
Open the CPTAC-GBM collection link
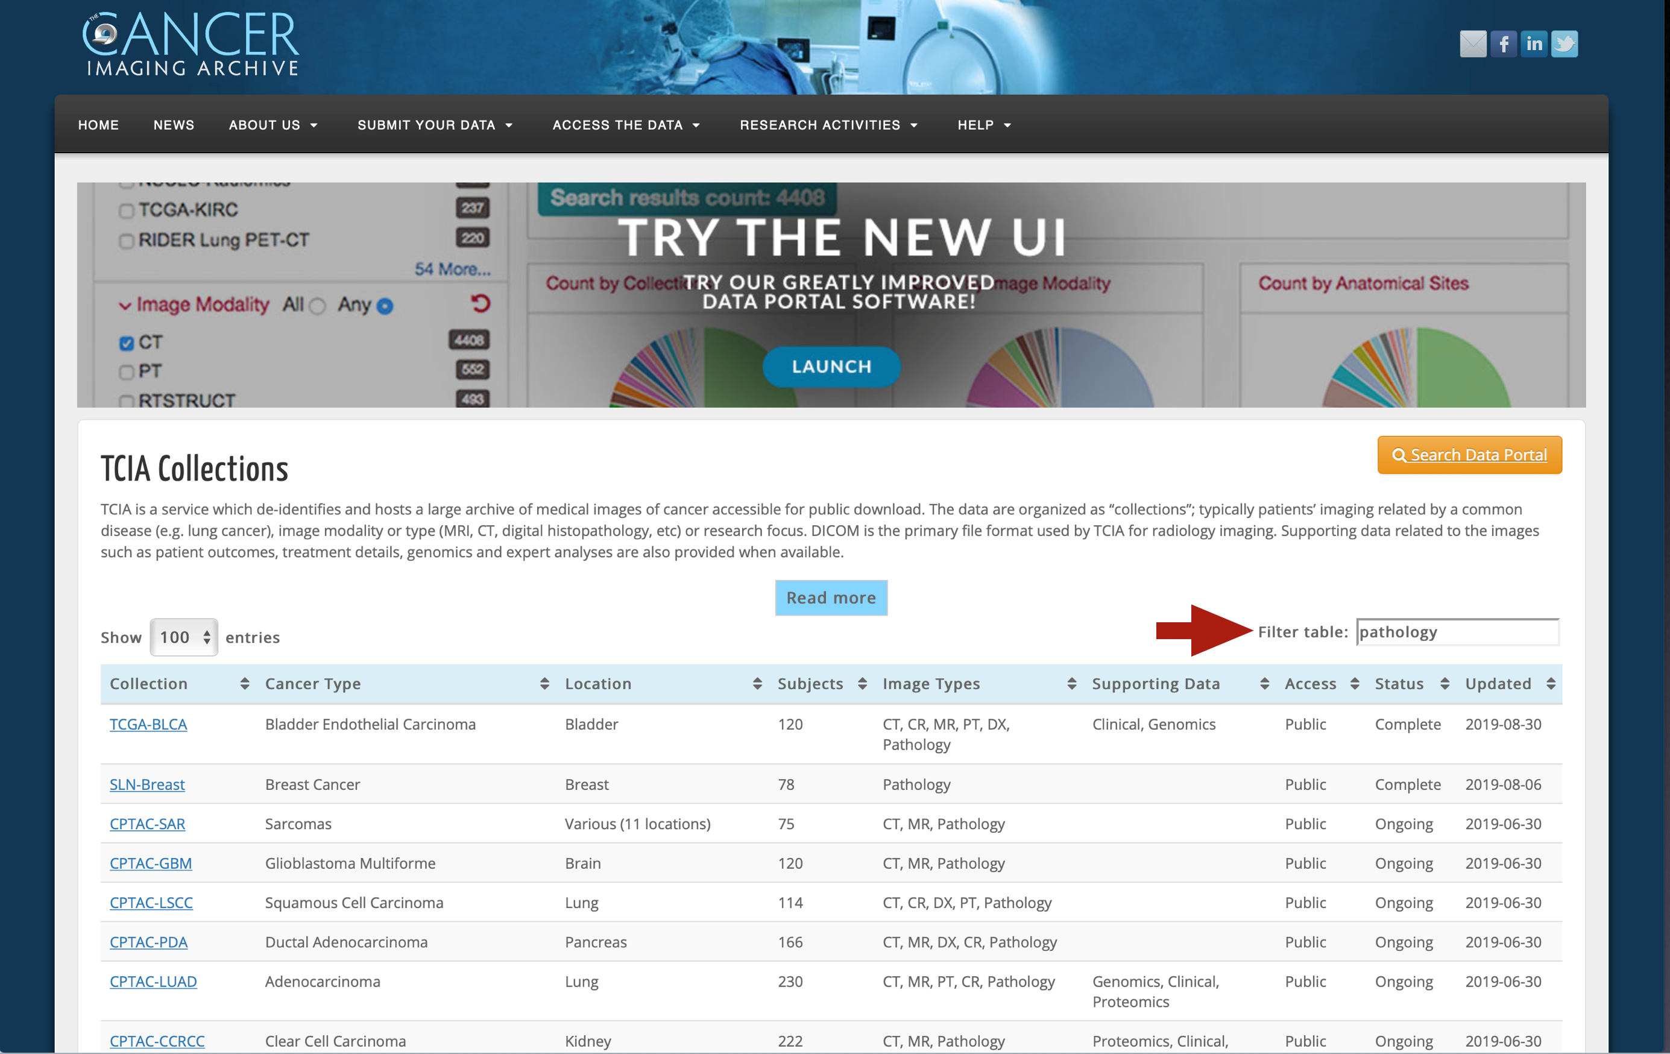(x=151, y=863)
